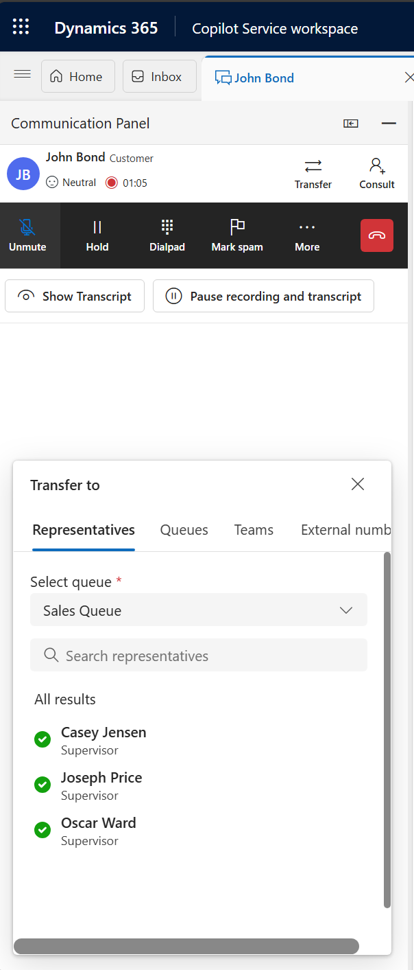414x970 pixels.
Task: Open the More call options
Action: pyautogui.click(x=307, y=235)
